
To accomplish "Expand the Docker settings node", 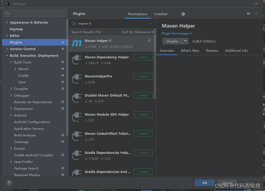I will click(x=11, y=148).
